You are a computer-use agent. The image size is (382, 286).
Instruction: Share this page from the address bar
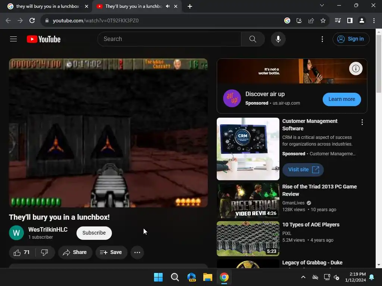pos(311,20)
